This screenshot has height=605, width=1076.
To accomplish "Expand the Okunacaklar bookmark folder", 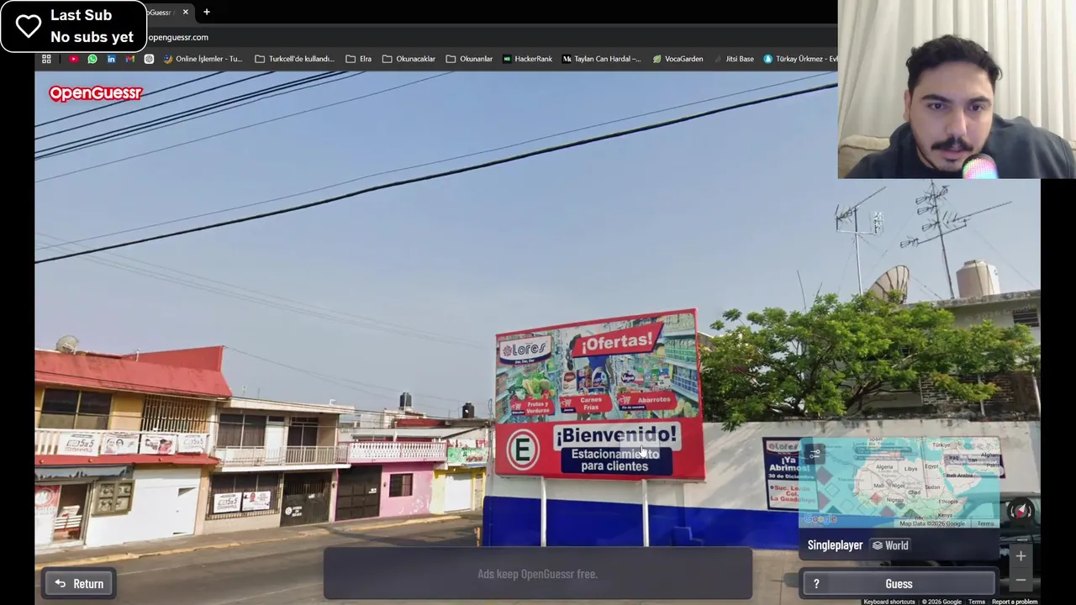I will click(409, 59).
